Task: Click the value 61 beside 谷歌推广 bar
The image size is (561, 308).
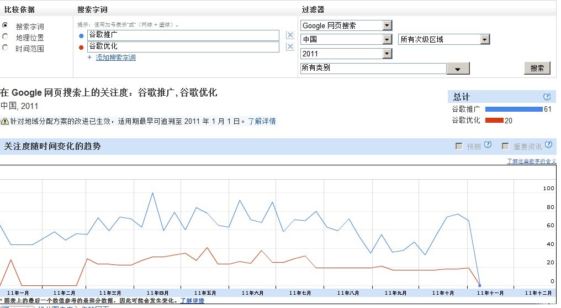Action: (548, 109)
